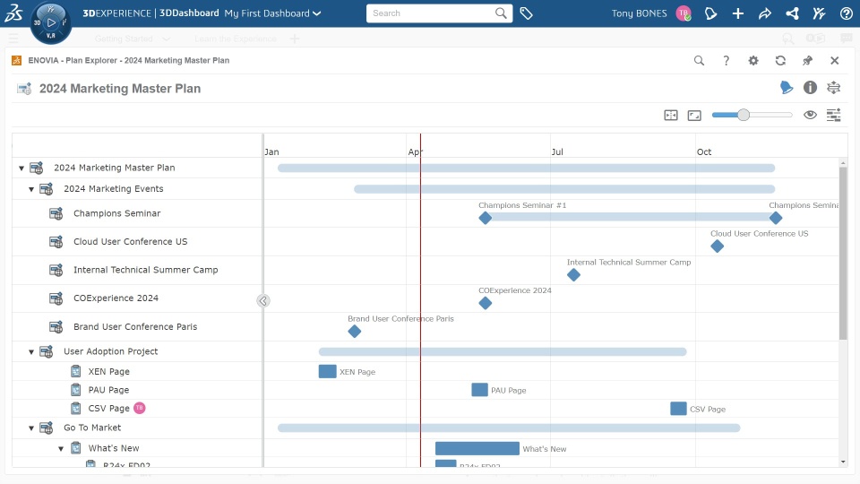Collapse What's New node

pyautogui.click(x=61, y=448)
